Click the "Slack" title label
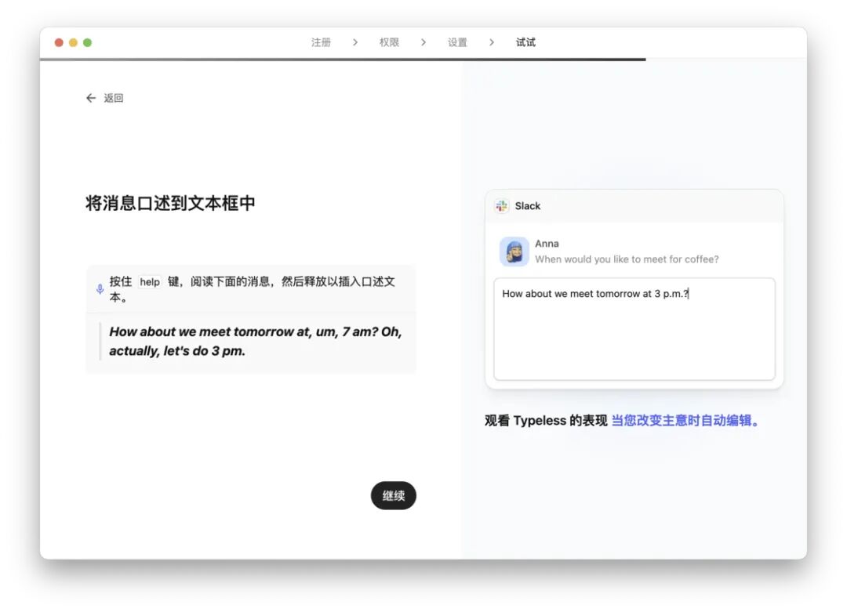 pyautogui.click(x=527, y=205)
